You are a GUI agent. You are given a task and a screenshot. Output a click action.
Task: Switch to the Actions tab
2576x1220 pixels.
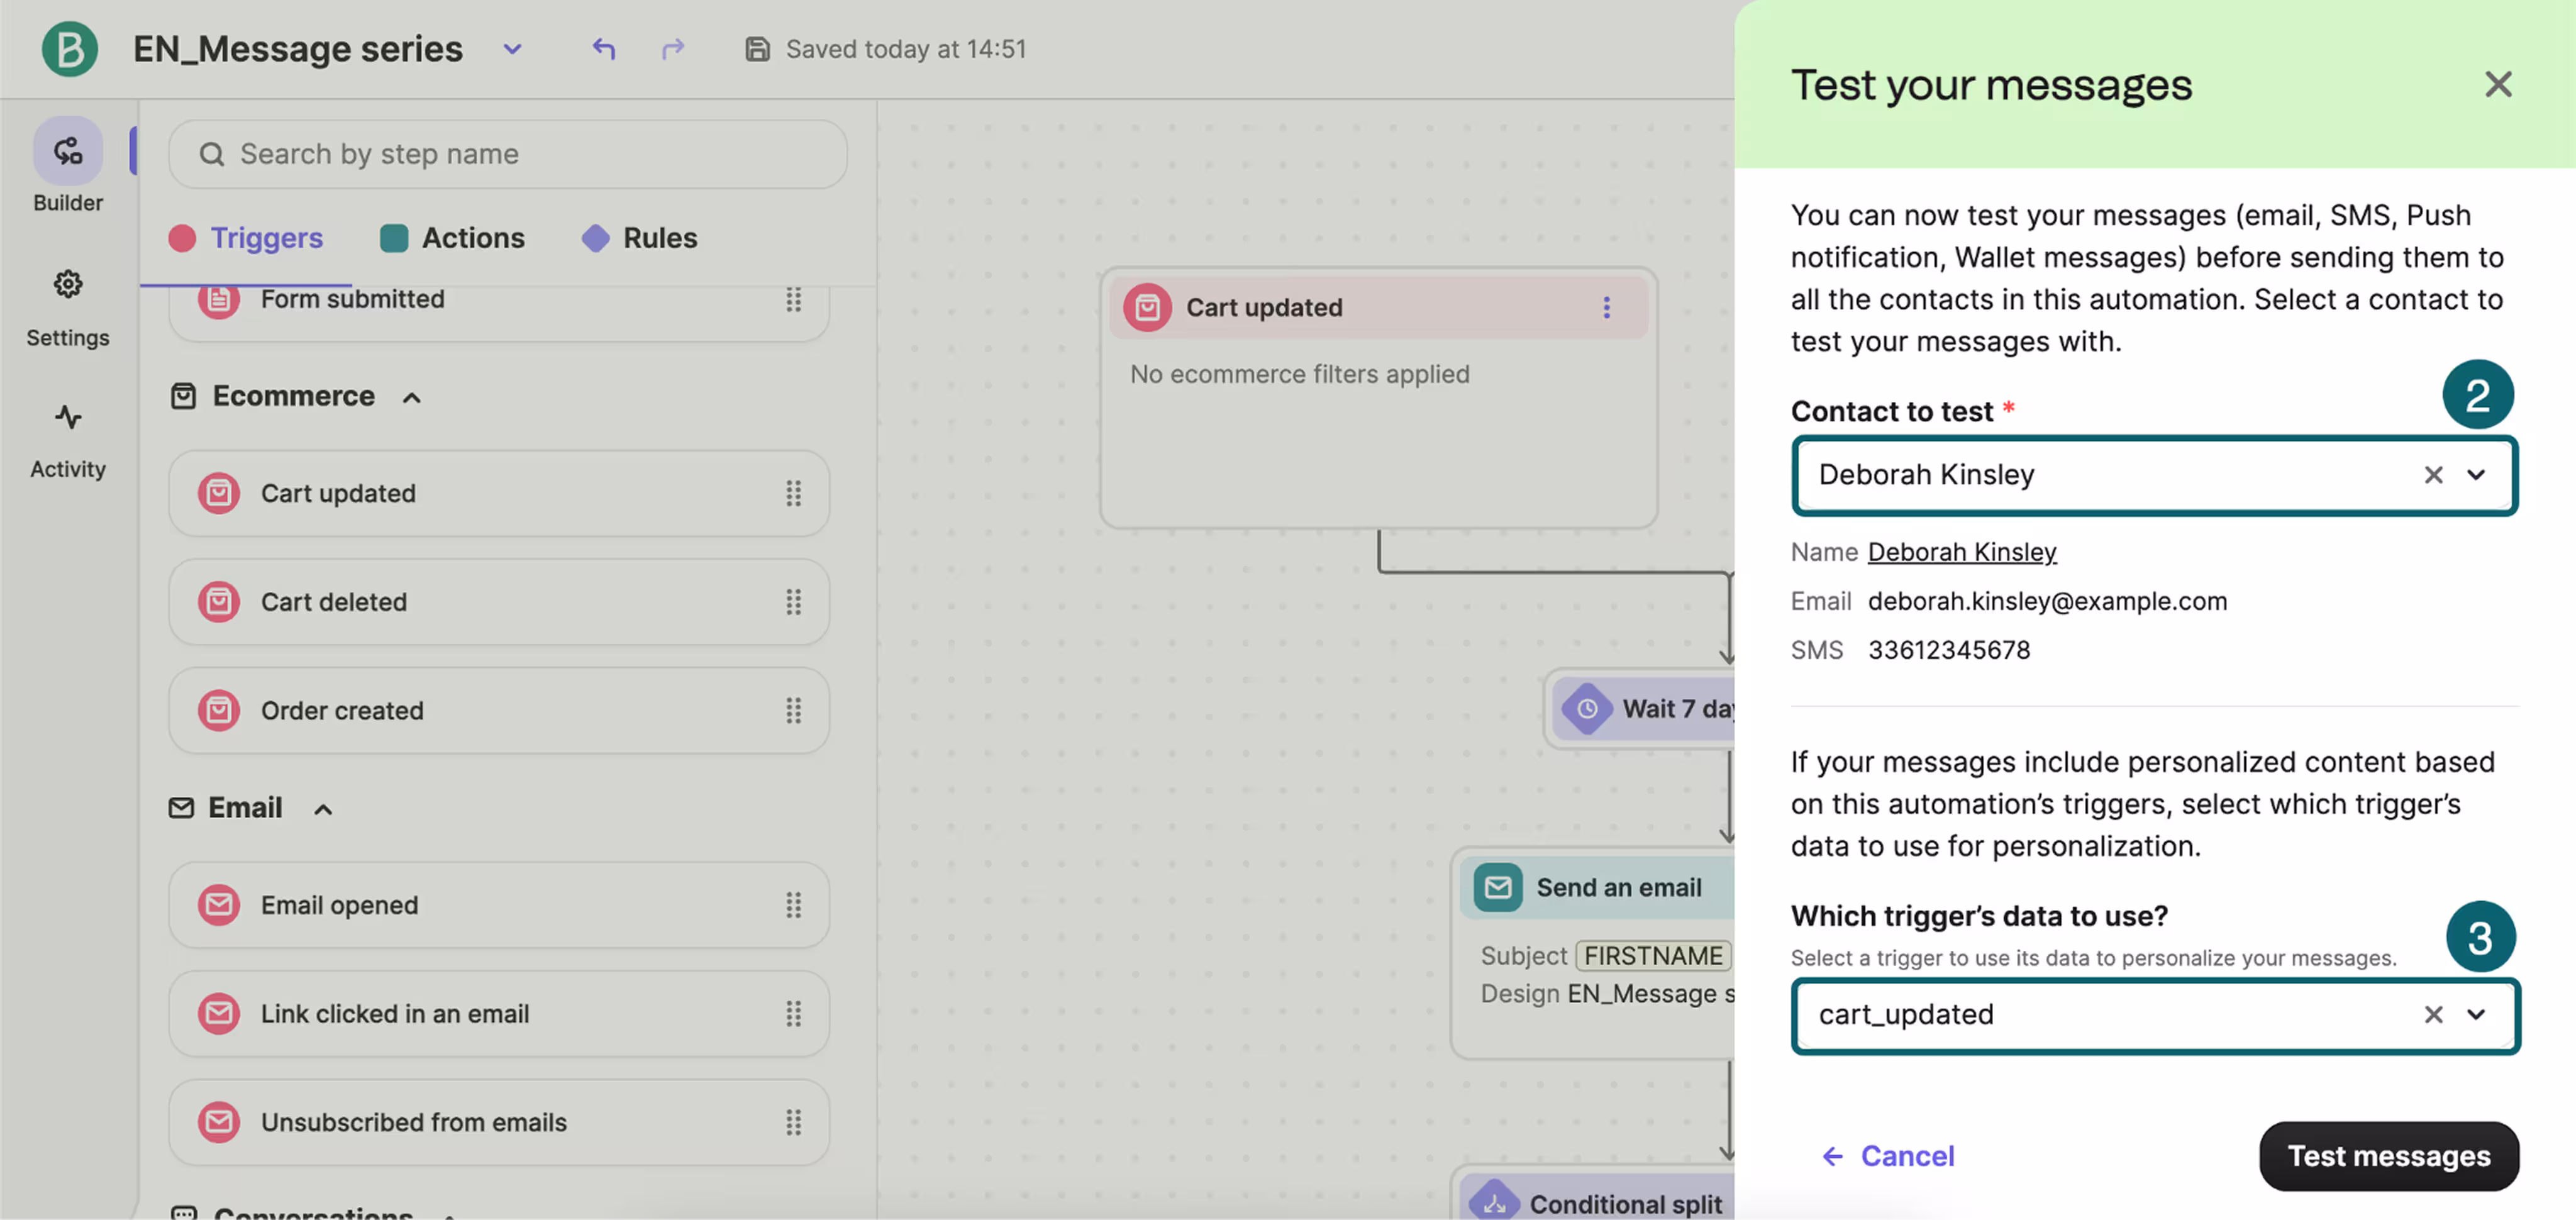click(x=452, y=238)
